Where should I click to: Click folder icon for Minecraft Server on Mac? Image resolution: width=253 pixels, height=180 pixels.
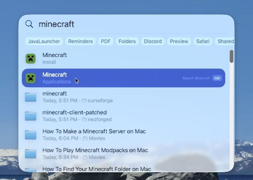pyautogui.click(x=31, y=135)
